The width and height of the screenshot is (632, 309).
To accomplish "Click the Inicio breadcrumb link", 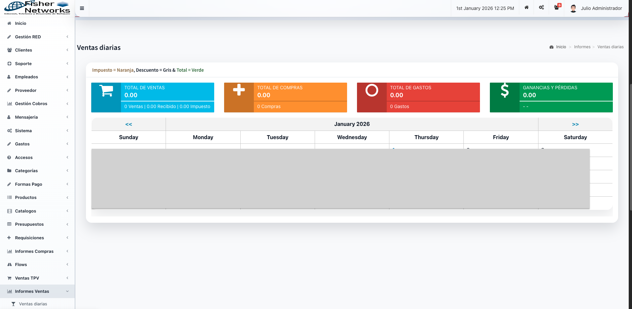I will point(561,47).
